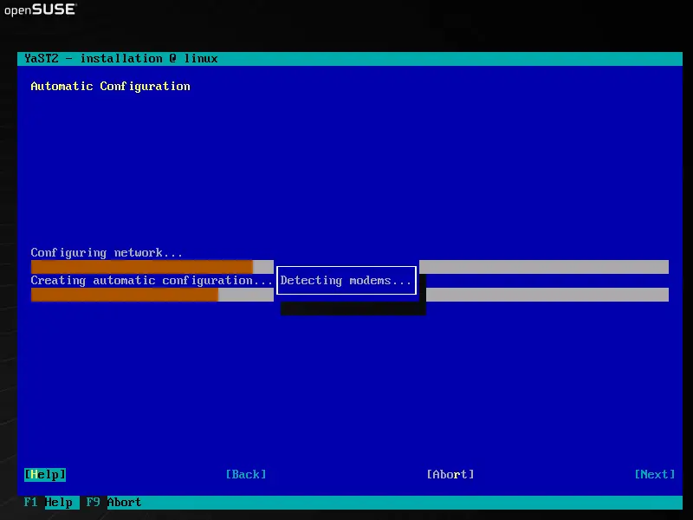
Task: Click the [Help] button
Action: [x=45, y=474]
